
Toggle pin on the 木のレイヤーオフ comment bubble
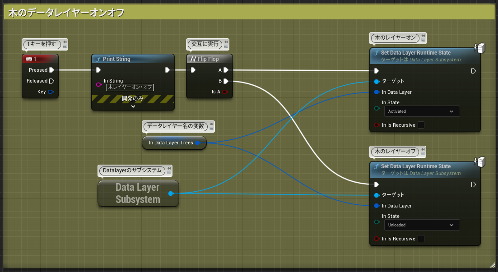click(423, 149)
